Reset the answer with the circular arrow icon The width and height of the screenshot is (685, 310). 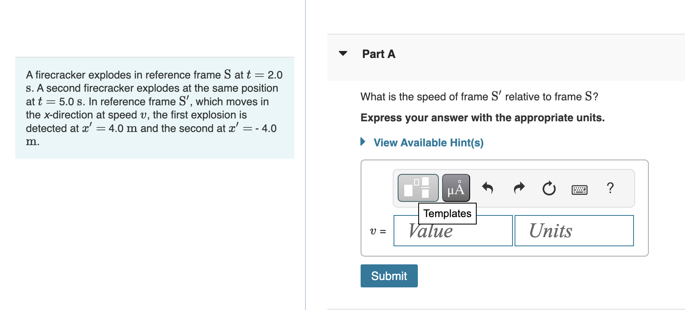point(548,188)
